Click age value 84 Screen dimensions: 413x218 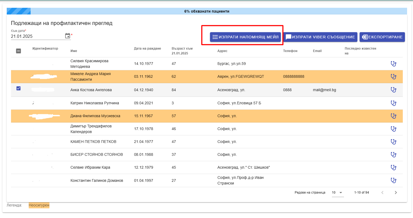(174, 90)
